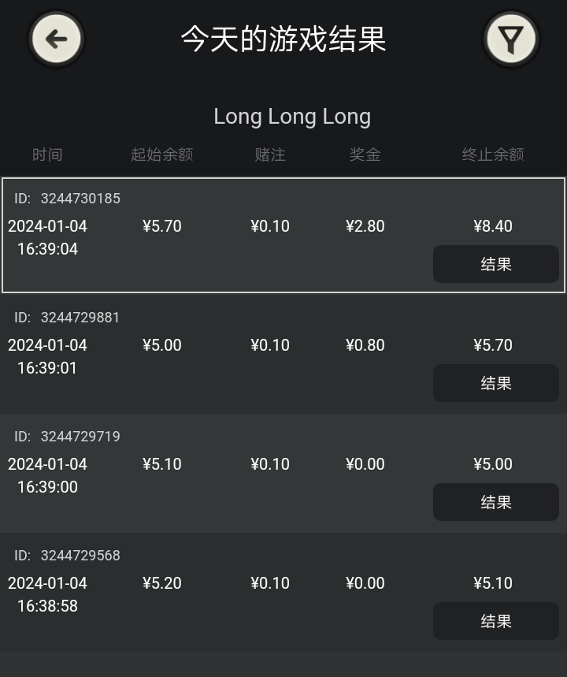567x677 pixels.
Task: Click the ¥8.40 ending balance
Action: coord(493,226)
